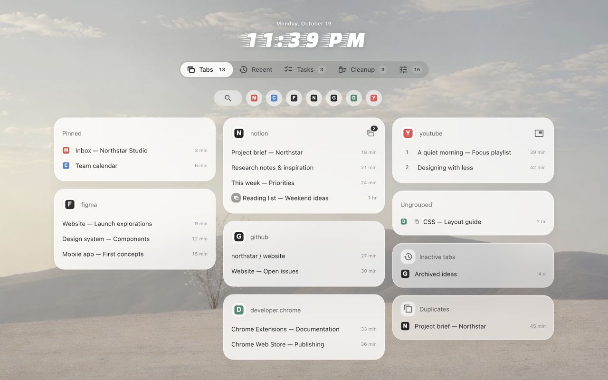This screenshot has width=608, height=380.
Task: Open Archived ideas inactive tab
Action: point(473,274)
